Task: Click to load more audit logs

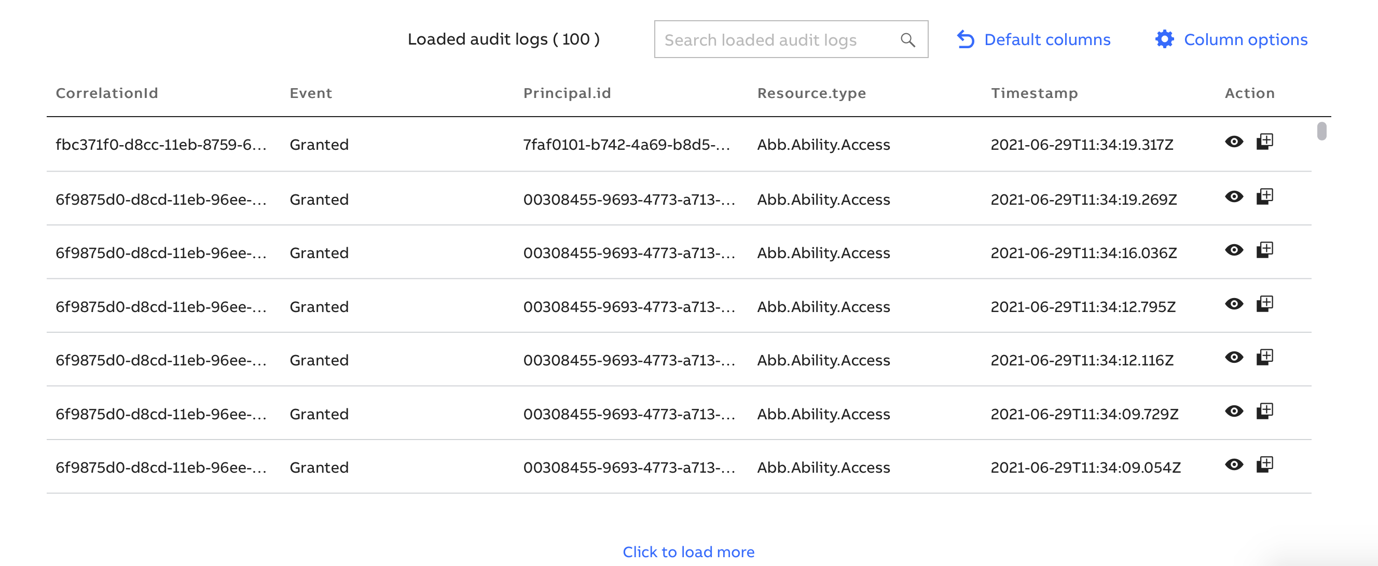Action: tap(688, 551)
